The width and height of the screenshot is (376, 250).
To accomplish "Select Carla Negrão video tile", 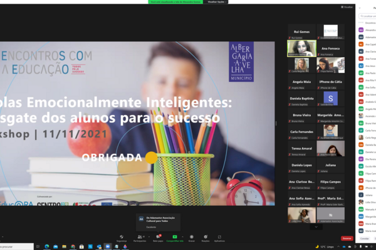I will [x=301, y=65].
